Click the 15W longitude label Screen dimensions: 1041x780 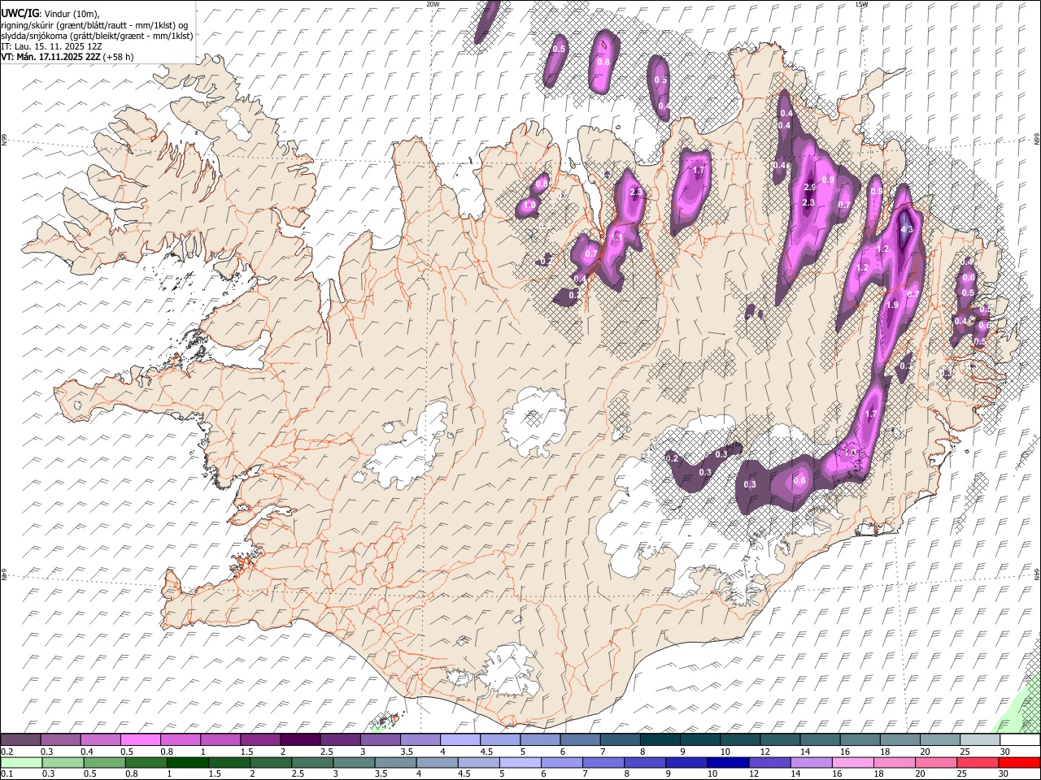click(x=860, y=4)
